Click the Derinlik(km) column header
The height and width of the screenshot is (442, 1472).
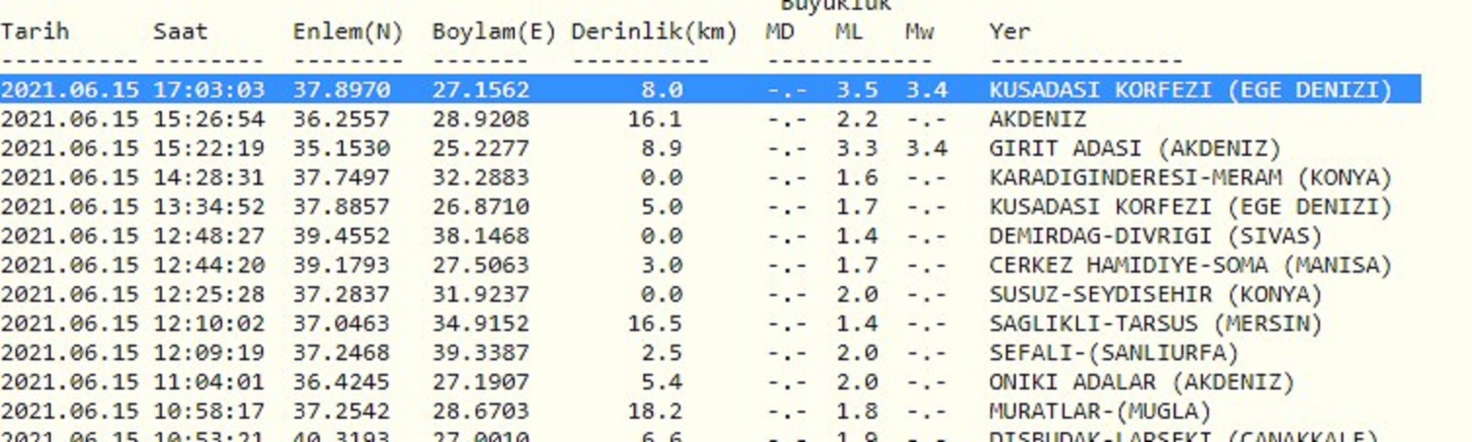click(x=654, y=32)
